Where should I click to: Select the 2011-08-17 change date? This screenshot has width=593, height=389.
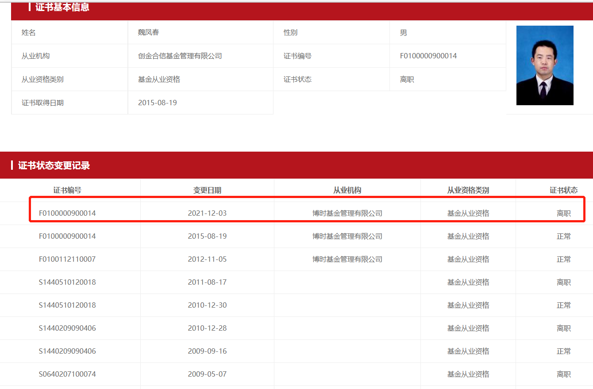207,282
